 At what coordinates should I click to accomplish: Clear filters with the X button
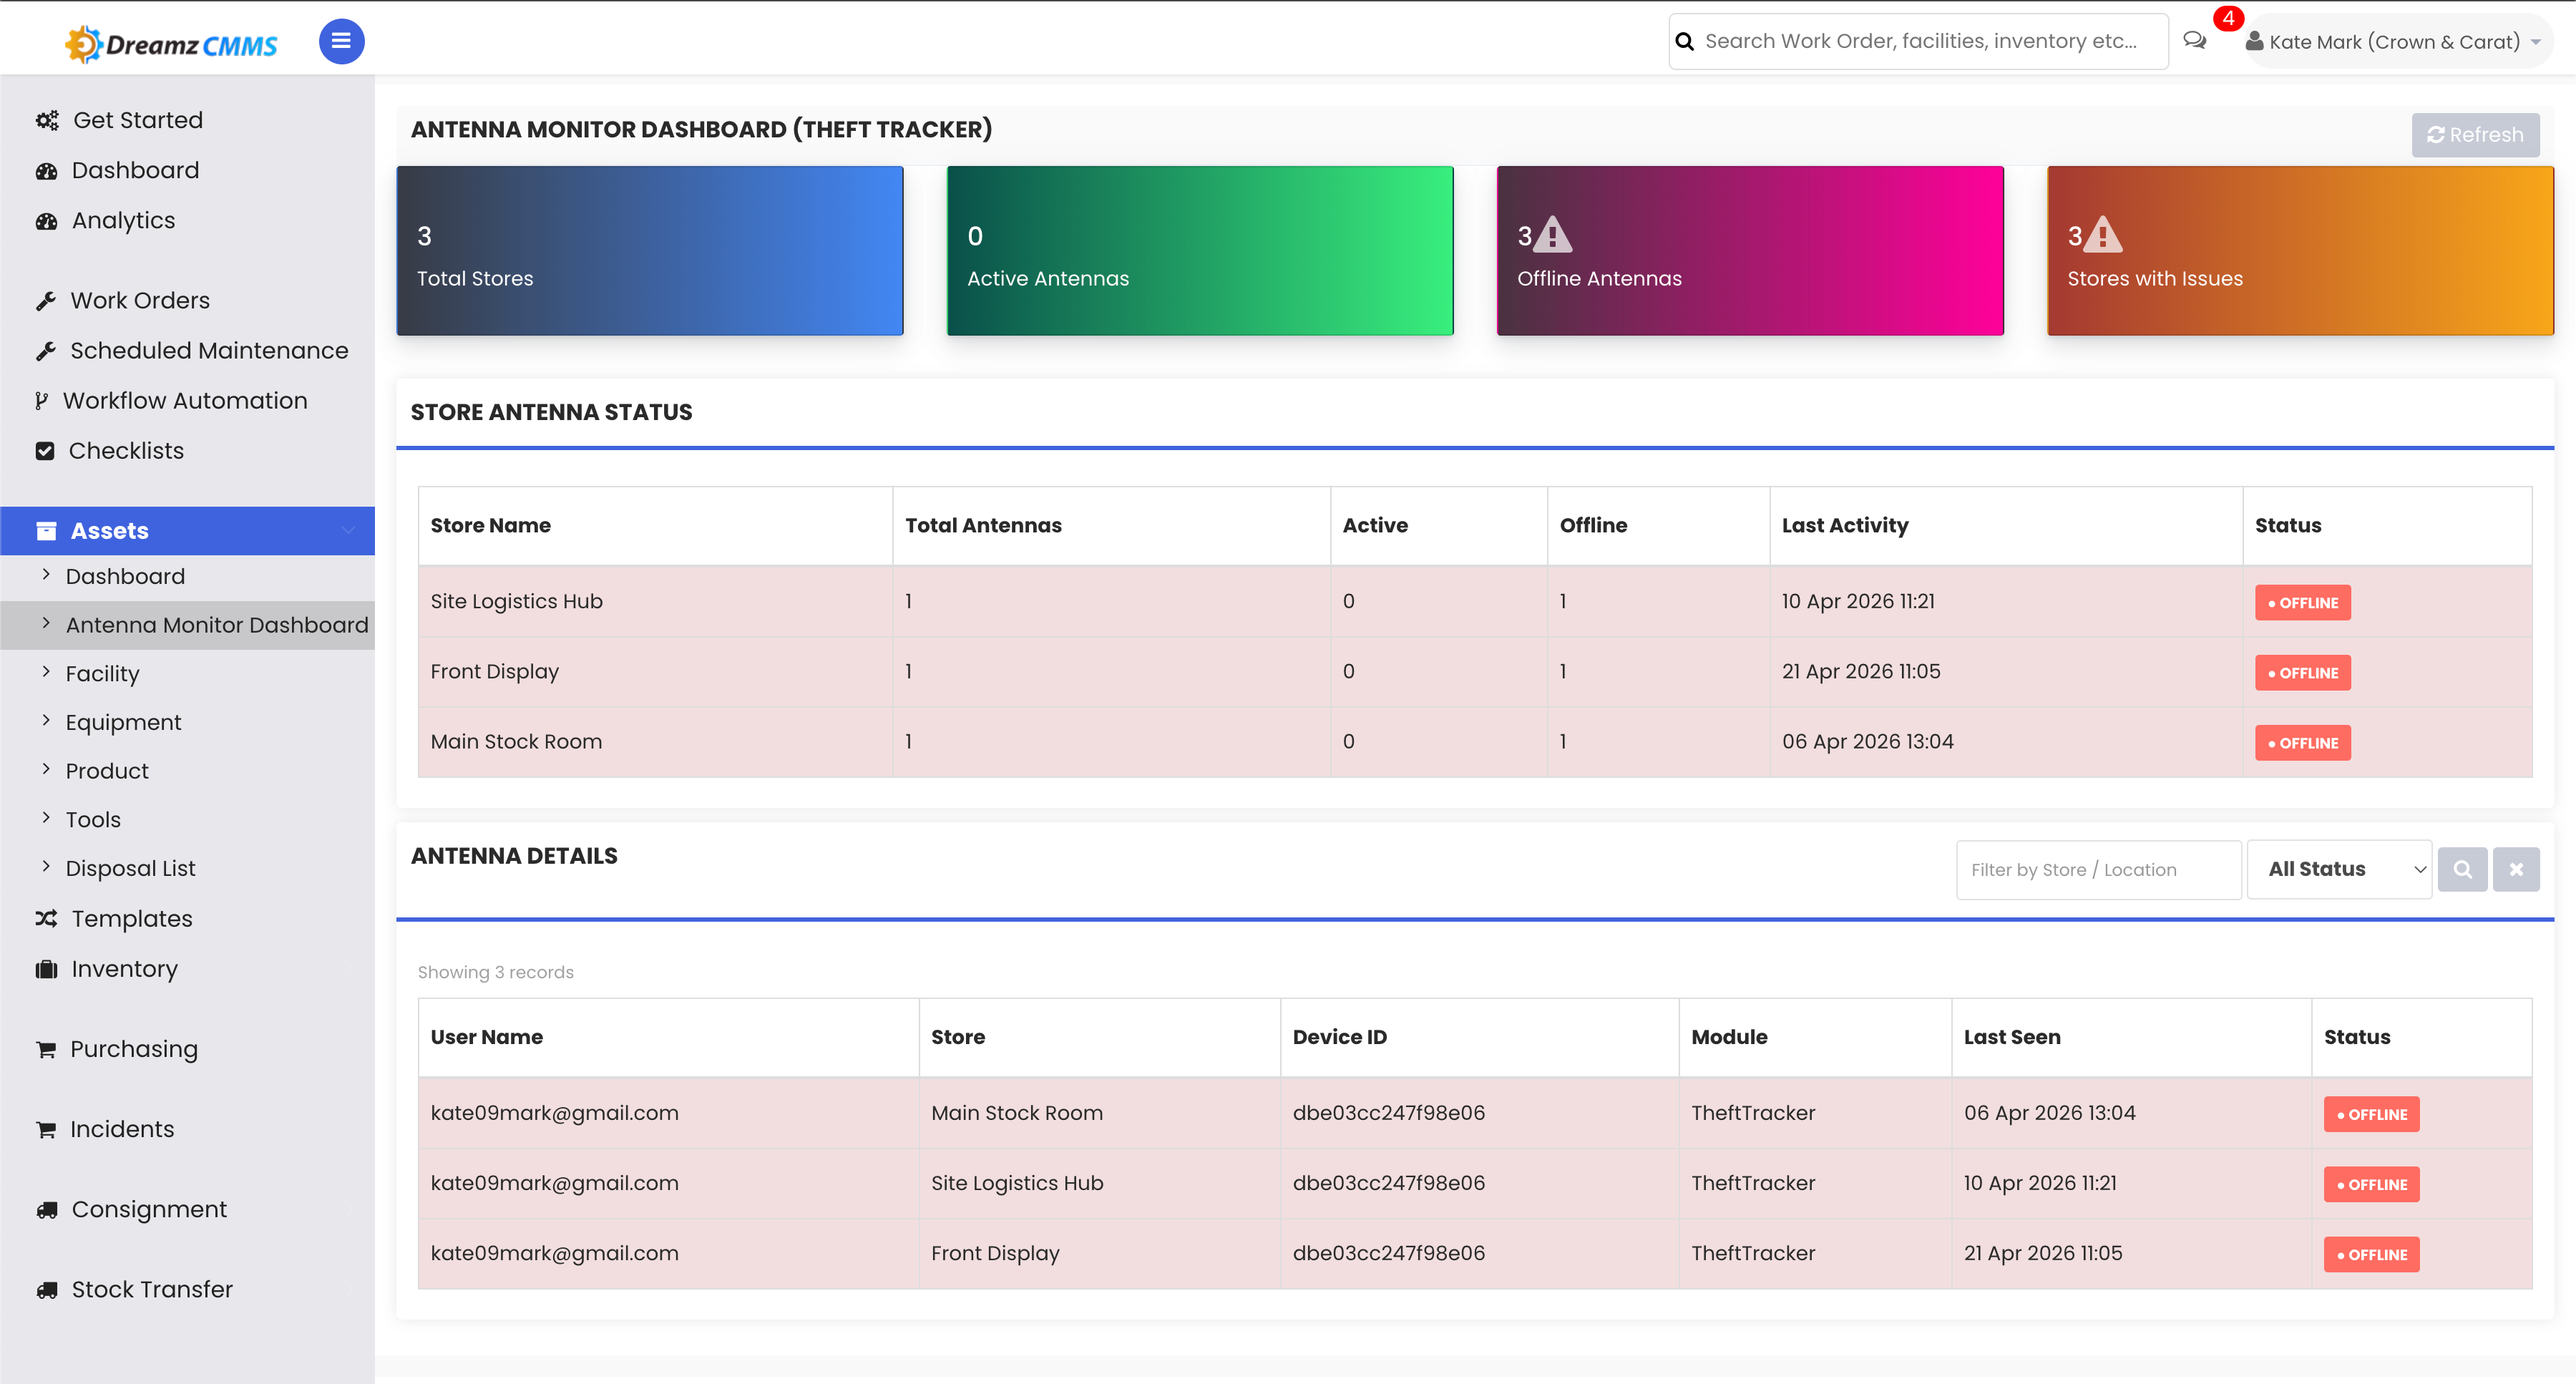pyautogui.click(x=2516, y=869)
